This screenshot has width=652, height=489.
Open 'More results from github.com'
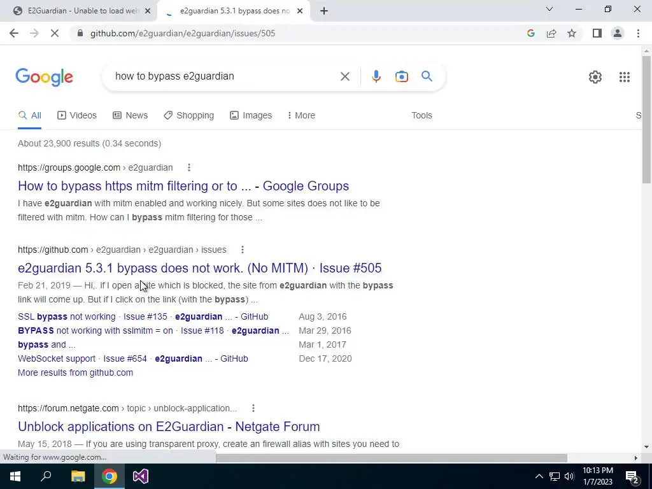(x=75, y=372)
